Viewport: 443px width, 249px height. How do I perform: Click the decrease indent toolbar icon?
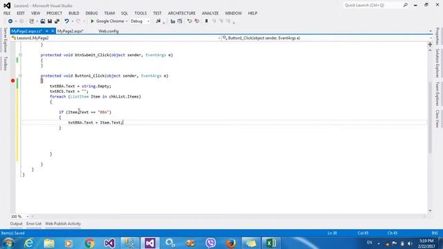click(172, 21)
